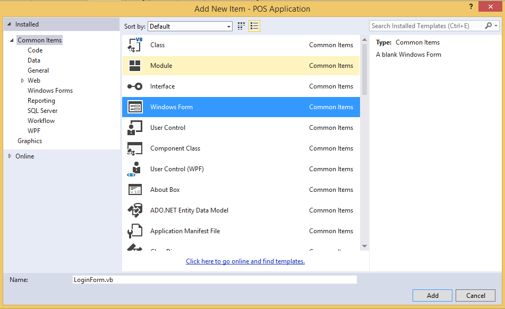Image resolution: width=505 pixels, height=309 pixels.
Task: Select the About Box icon
Action: (135, 190)
